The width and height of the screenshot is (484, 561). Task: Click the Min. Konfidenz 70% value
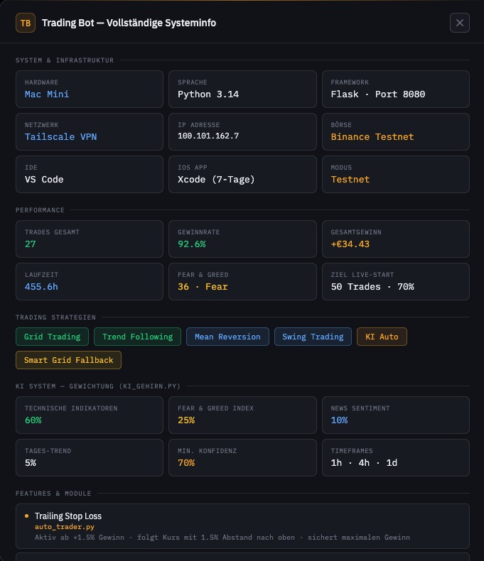click(186, 462)
